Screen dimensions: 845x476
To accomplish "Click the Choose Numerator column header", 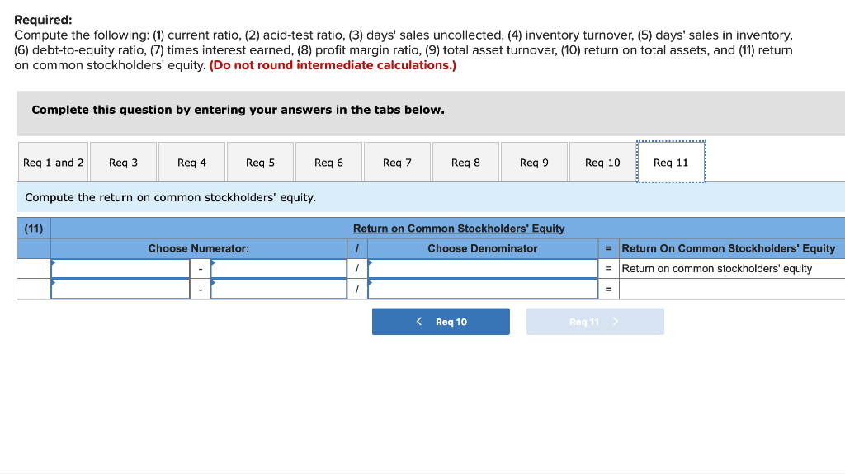I will [x=199, y=248].
